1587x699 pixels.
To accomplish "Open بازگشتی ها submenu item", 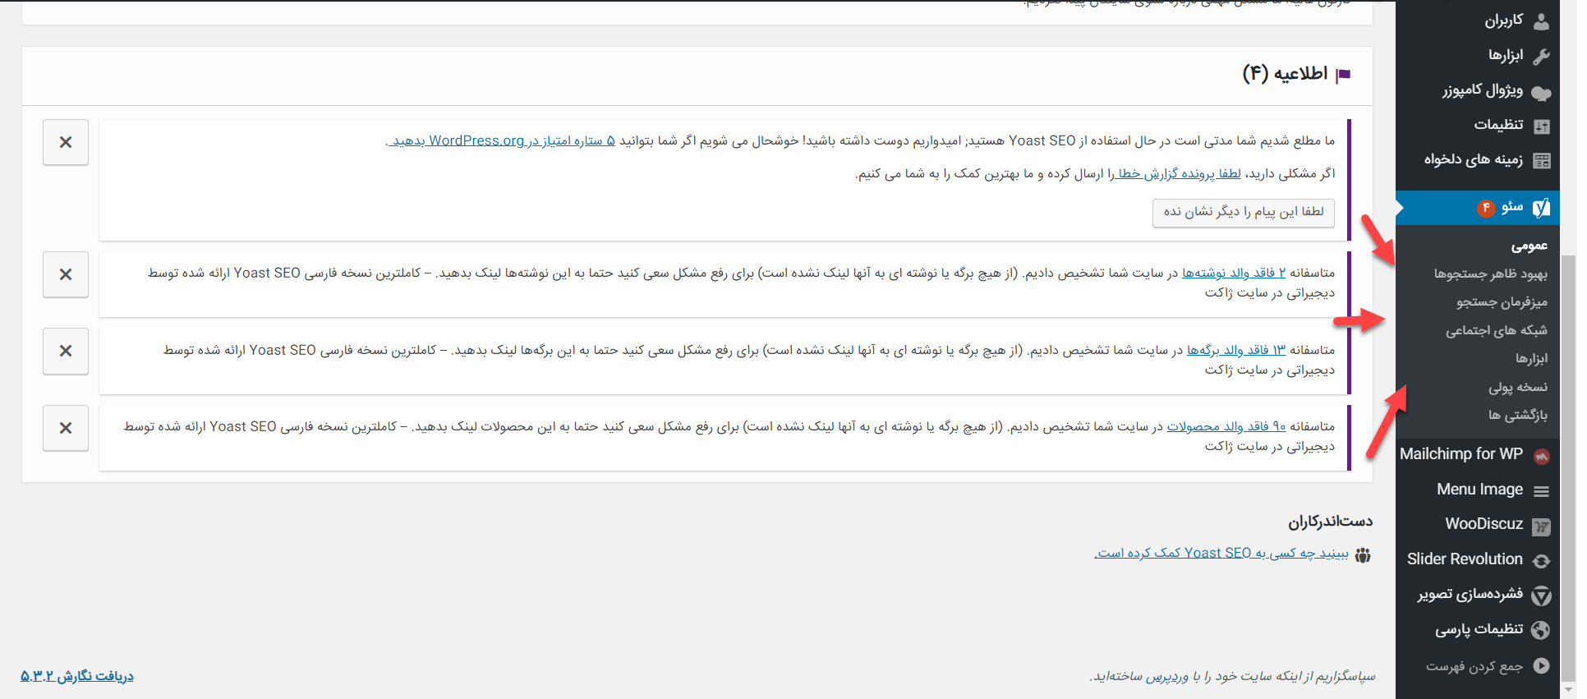I will point(1517,415).
